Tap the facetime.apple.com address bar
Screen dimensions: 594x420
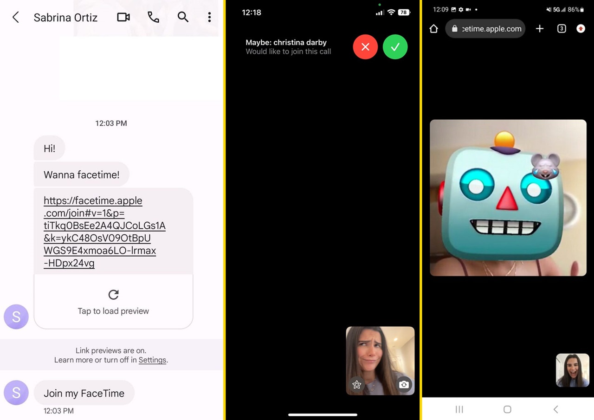tap(485, 28)
